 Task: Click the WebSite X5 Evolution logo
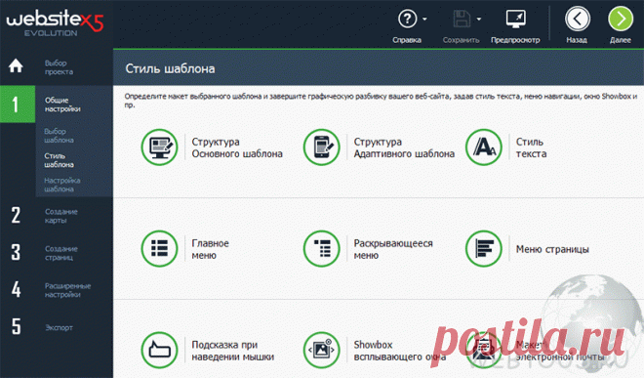coord(55,23)
